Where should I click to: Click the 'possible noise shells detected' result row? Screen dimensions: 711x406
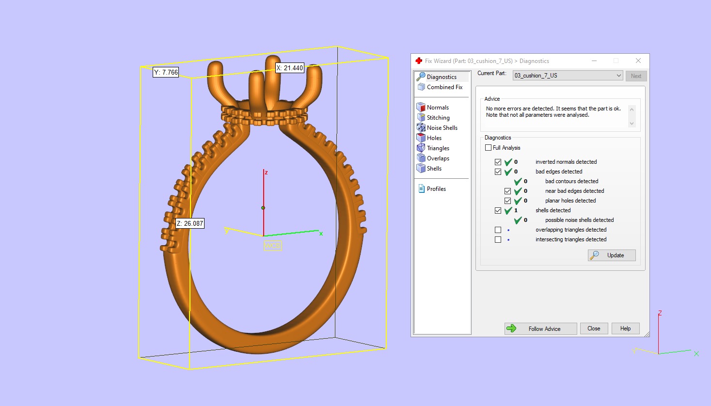click(579, 220)
